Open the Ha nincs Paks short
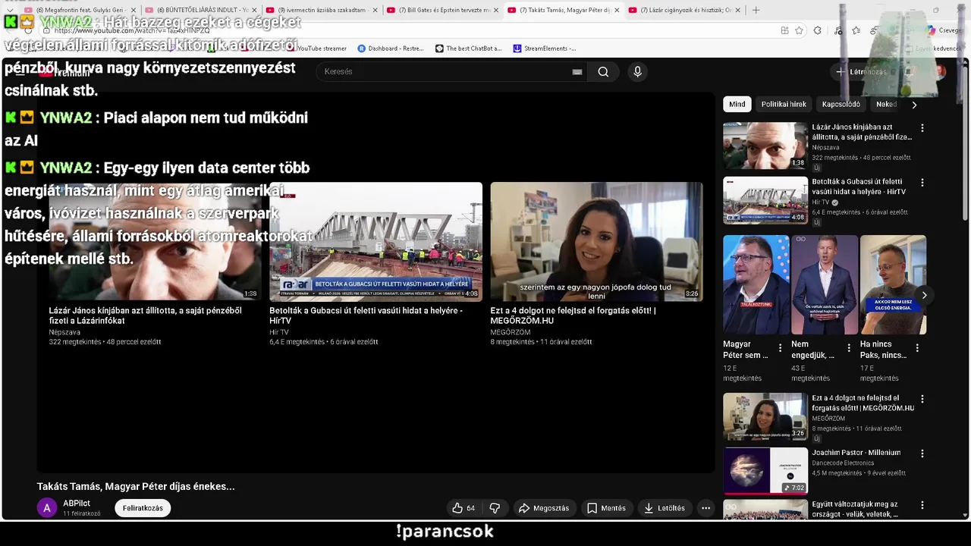 click(893, 284)
